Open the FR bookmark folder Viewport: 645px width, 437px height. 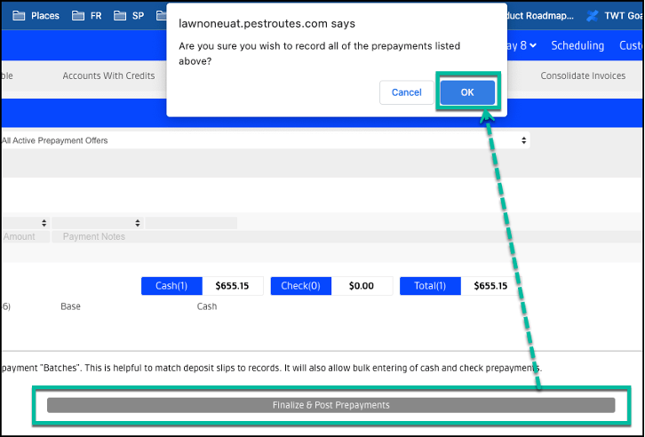pyautogui.click(x=87, y=16)
